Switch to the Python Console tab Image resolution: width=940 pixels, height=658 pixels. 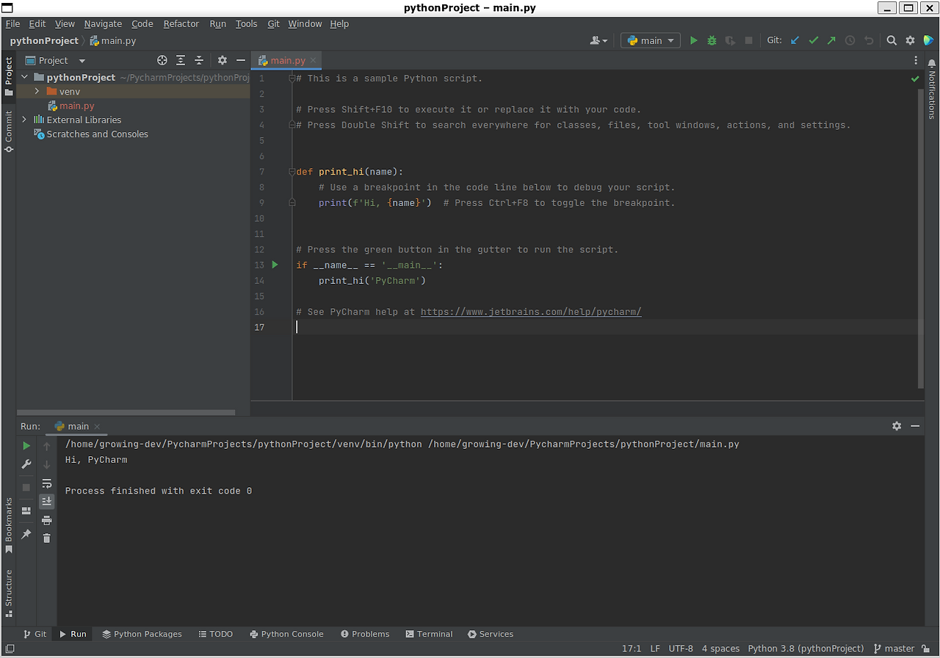pos(286,634)
